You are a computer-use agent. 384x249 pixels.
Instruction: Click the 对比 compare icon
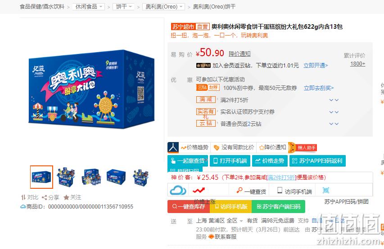click(x=23, y=197)
